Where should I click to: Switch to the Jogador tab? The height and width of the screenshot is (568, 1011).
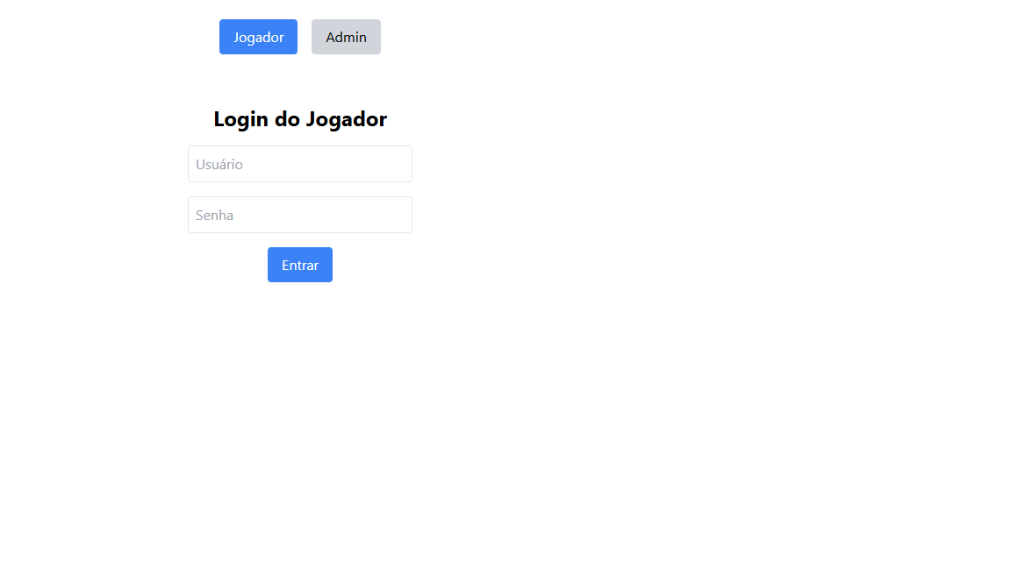tap(258, 37)
